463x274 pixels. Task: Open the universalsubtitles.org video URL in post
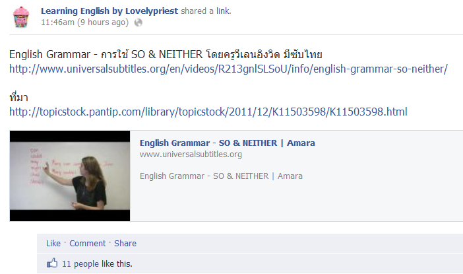pyautogui.click(x=228, y=69)
